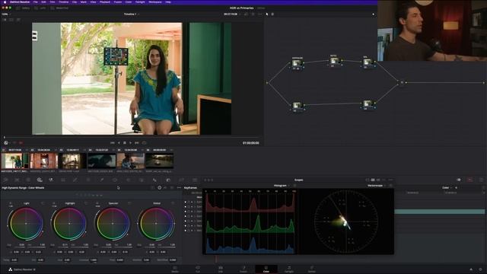The image size is (487, 274).
Task: Open the Info palette icon
Action: (481, 180)
